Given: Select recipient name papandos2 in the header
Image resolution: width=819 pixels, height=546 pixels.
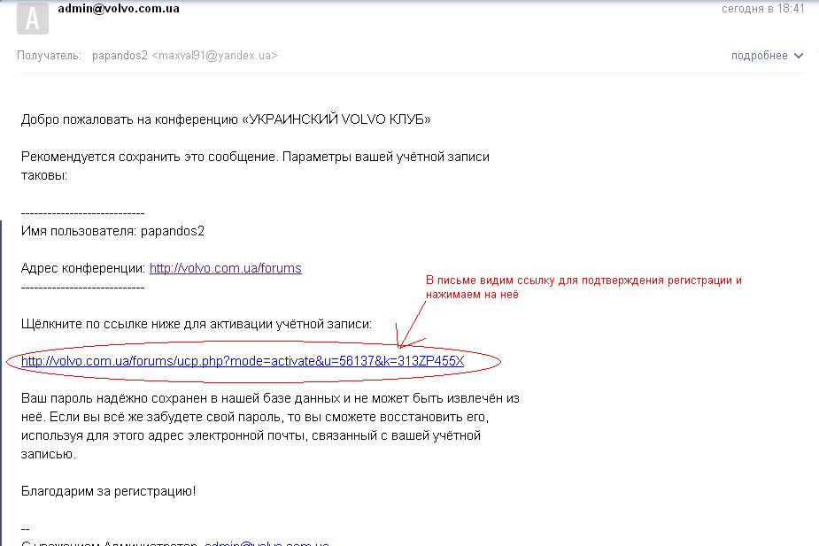Looking at the screenshot, I should click(120, 55).
